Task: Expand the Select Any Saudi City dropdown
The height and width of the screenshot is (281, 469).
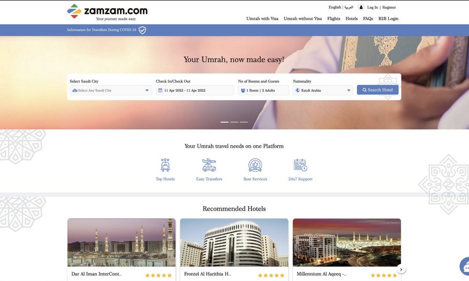Action: (x=111, y=90)
